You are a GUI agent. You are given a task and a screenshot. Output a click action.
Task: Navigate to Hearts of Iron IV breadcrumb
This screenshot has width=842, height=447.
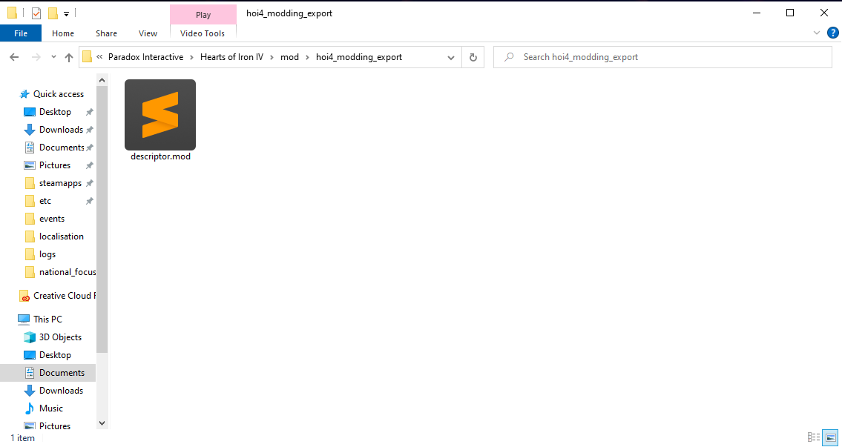234,57
